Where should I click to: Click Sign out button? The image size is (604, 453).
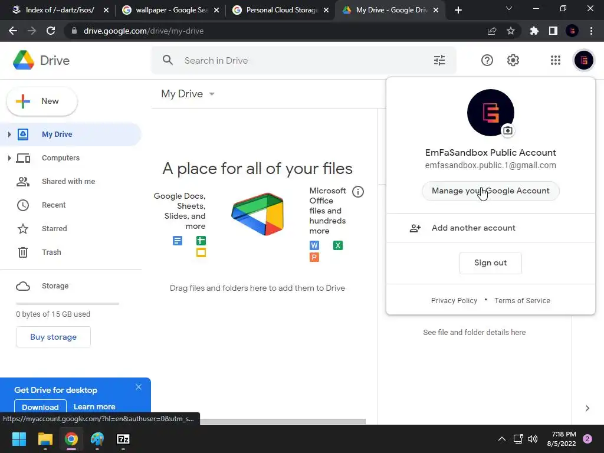(x=490, y=263)
